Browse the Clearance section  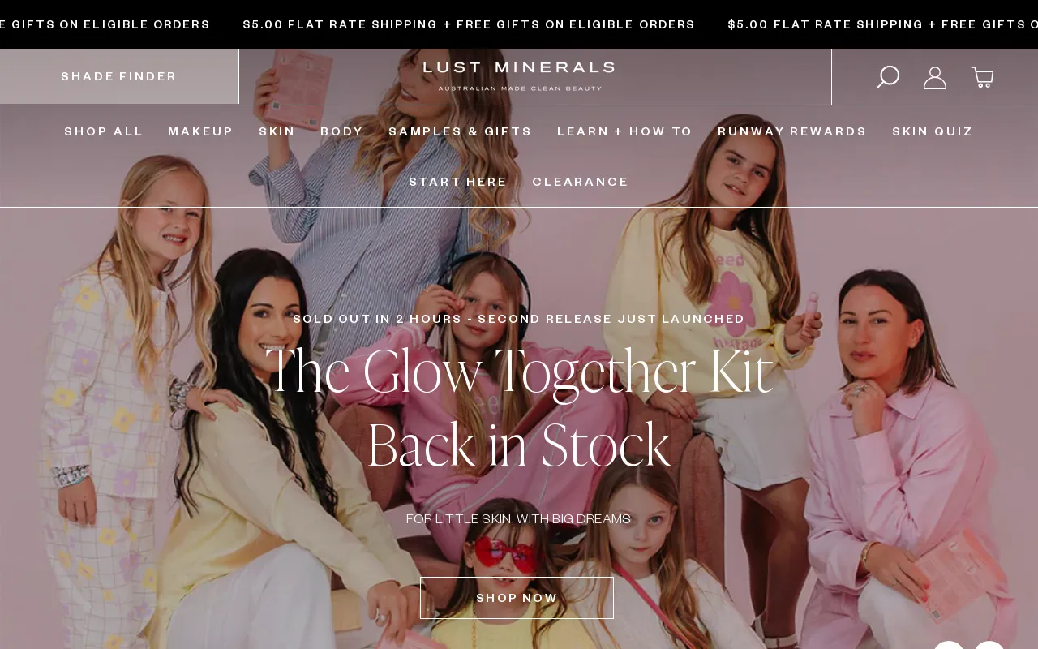coord(581,182)
